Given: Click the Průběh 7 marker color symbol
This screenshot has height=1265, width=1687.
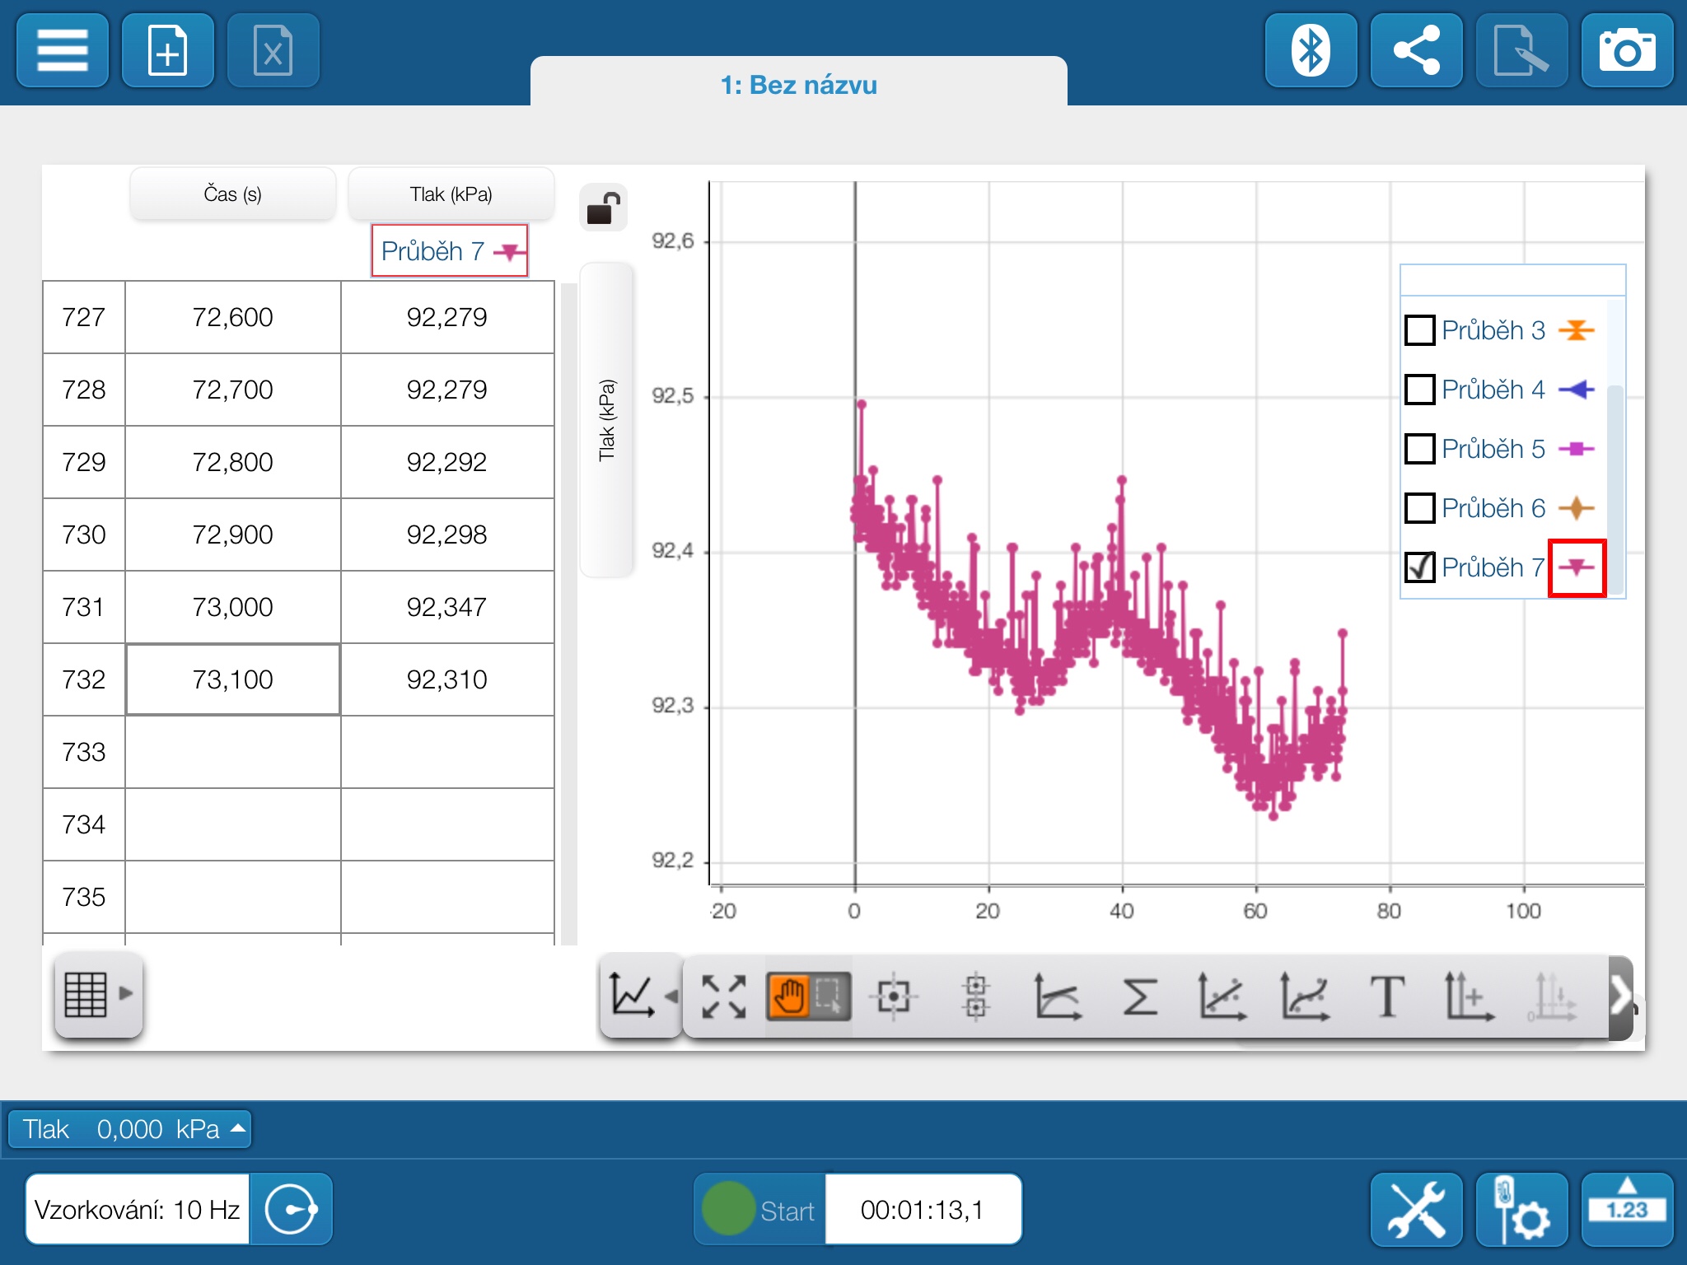Looking at the screenshot, I should tap(1577, 567).
